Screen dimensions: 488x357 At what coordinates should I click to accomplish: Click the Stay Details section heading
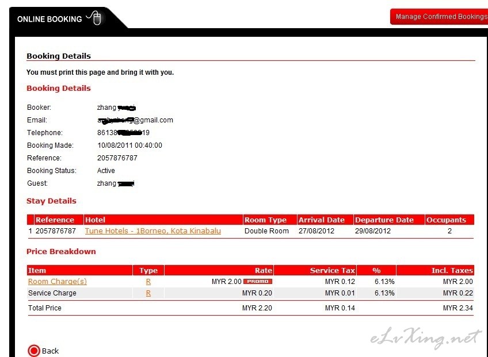click(x=51, y=201)
